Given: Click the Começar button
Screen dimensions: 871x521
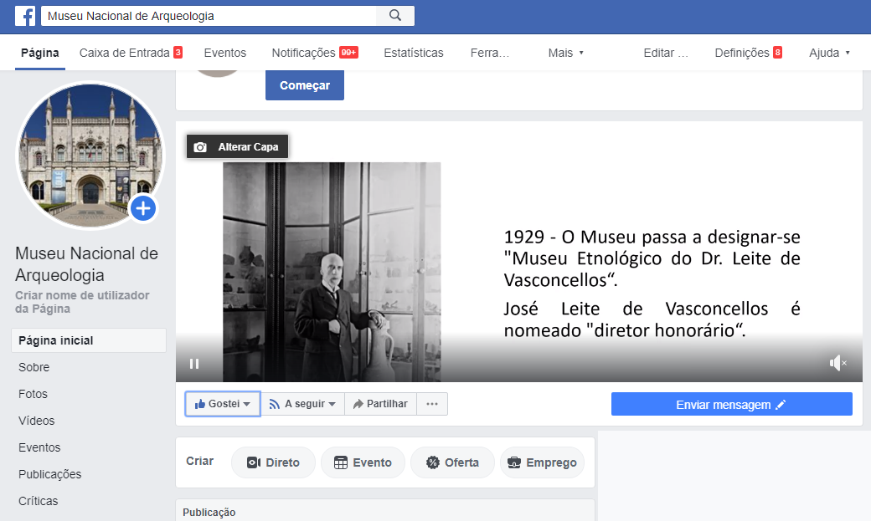Looking at the screenshot, I should coord(305,85).
